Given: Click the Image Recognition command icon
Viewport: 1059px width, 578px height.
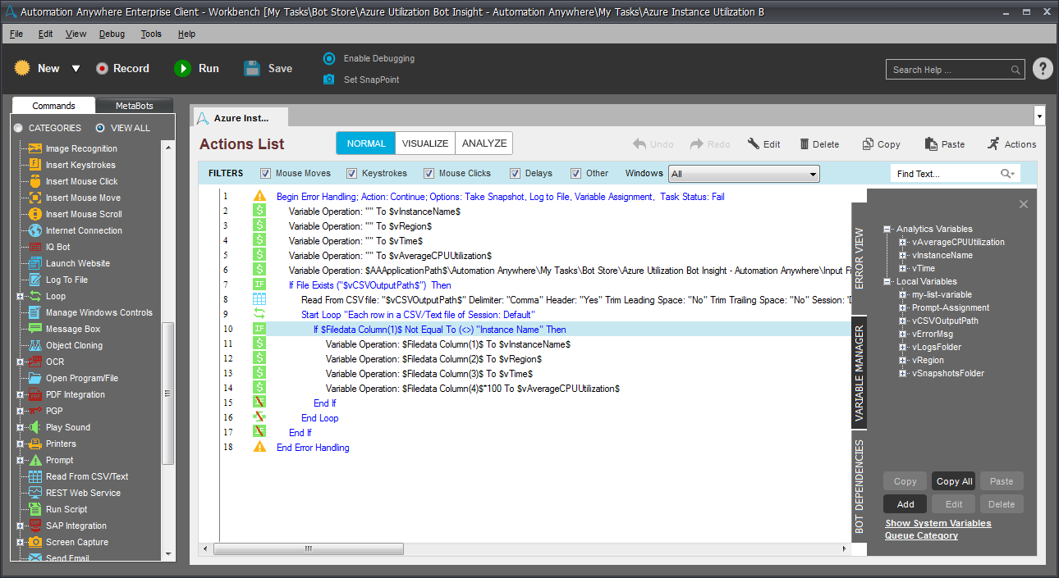Looking at the screenshot, I should [x=35, y=148].
